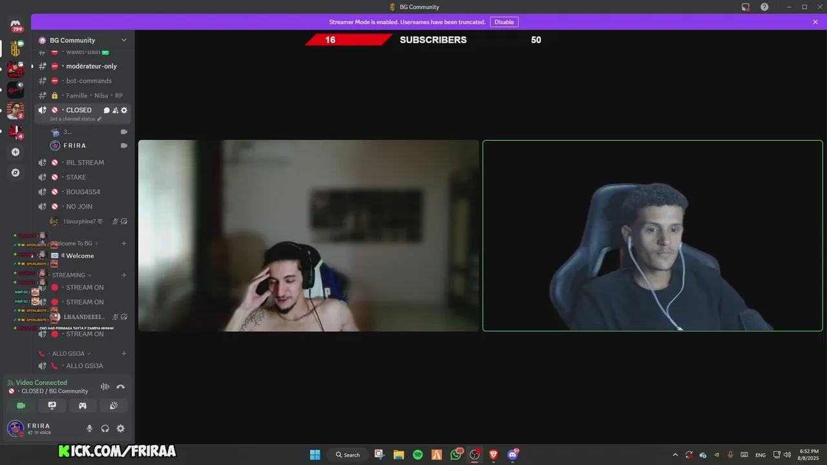Toggle camera with the green video button
Screen dimensions: 827x465
pyautogui.click(x=21, y=406)
